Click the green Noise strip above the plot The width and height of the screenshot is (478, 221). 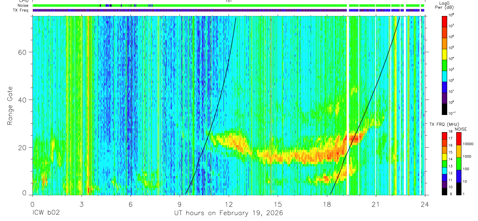point(228,5)
